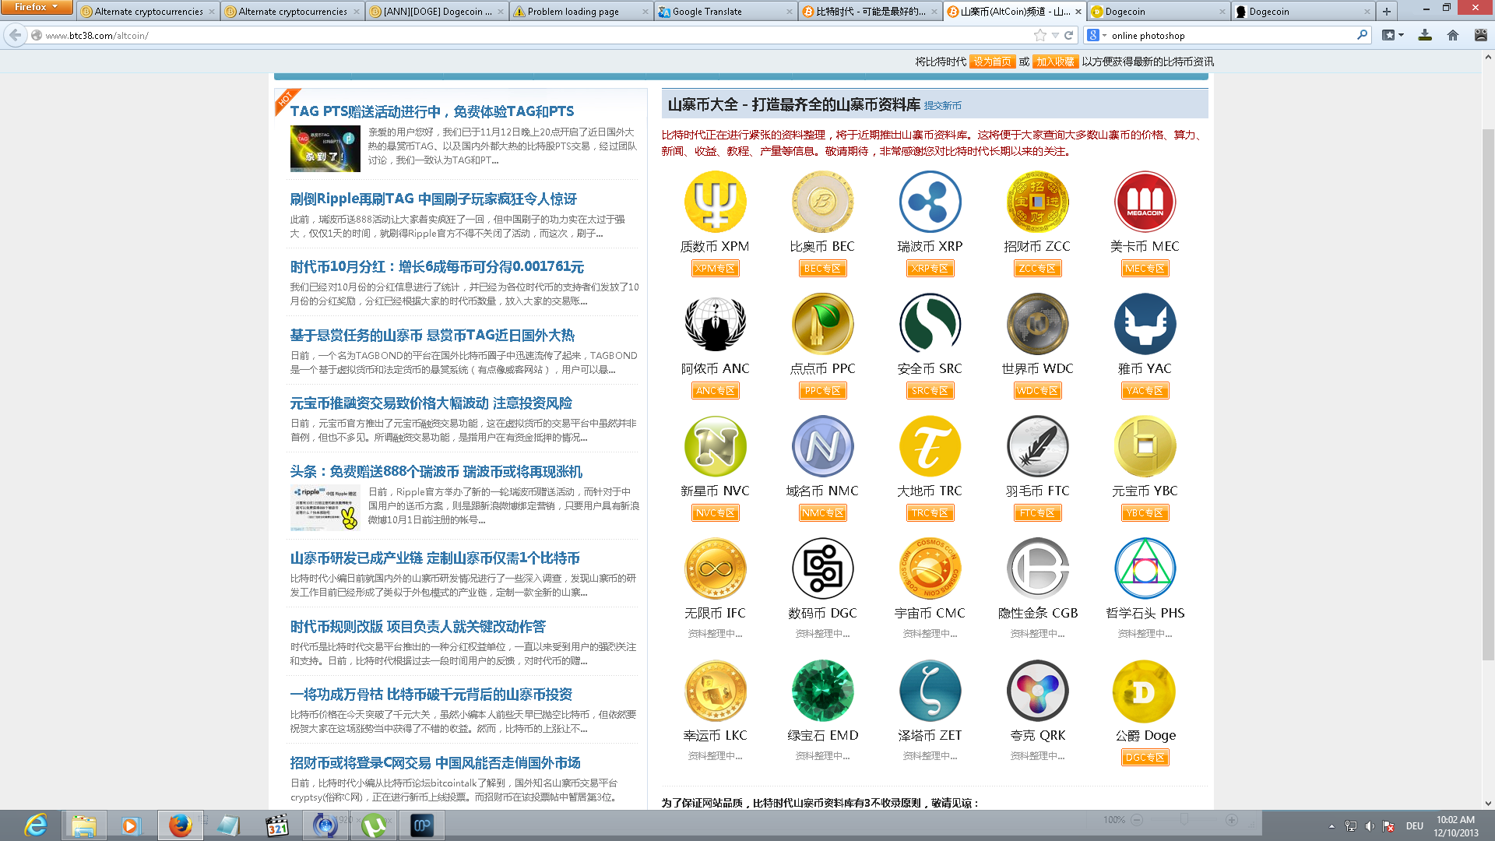Screen dimensions: 1495x841
Task: Open the 提交新币 link
Action: [x=942, y=106]
